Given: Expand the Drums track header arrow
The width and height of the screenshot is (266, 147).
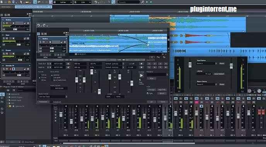Looking at the screenshot, I should 30,50.
